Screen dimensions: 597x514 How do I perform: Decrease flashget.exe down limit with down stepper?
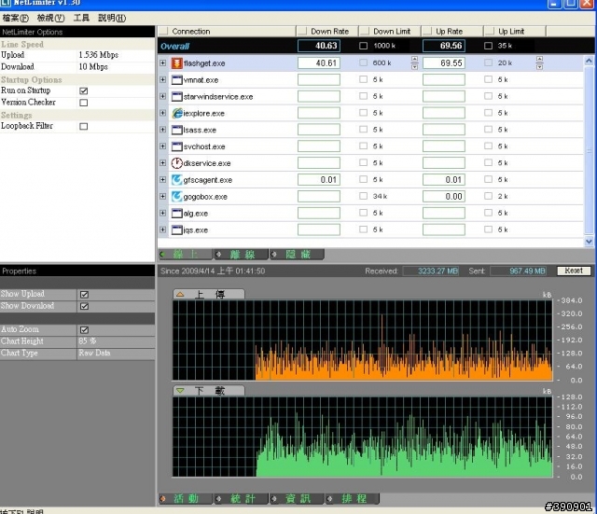click(x=414, y=67)
